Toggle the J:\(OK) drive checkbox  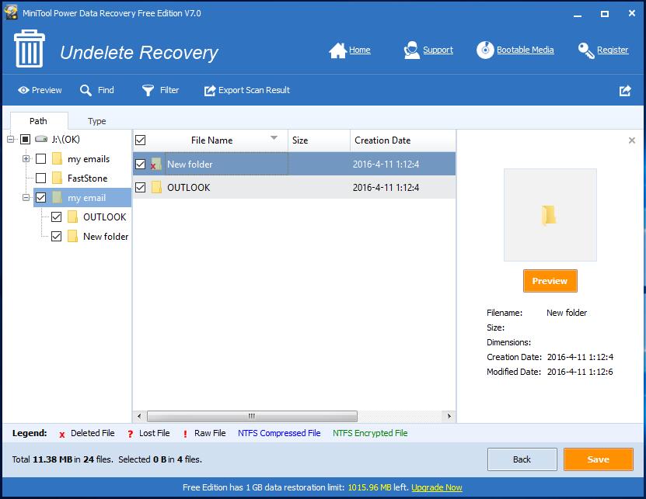coord(26,139)
